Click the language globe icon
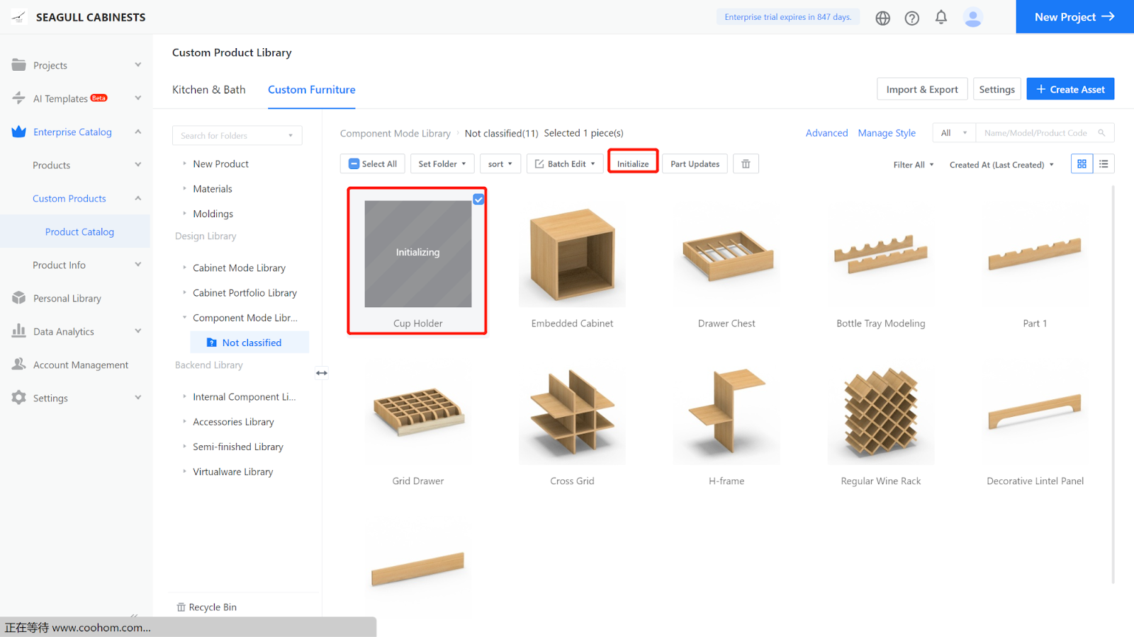Viewport: 1134px width, 637px height. pos(882,18)
